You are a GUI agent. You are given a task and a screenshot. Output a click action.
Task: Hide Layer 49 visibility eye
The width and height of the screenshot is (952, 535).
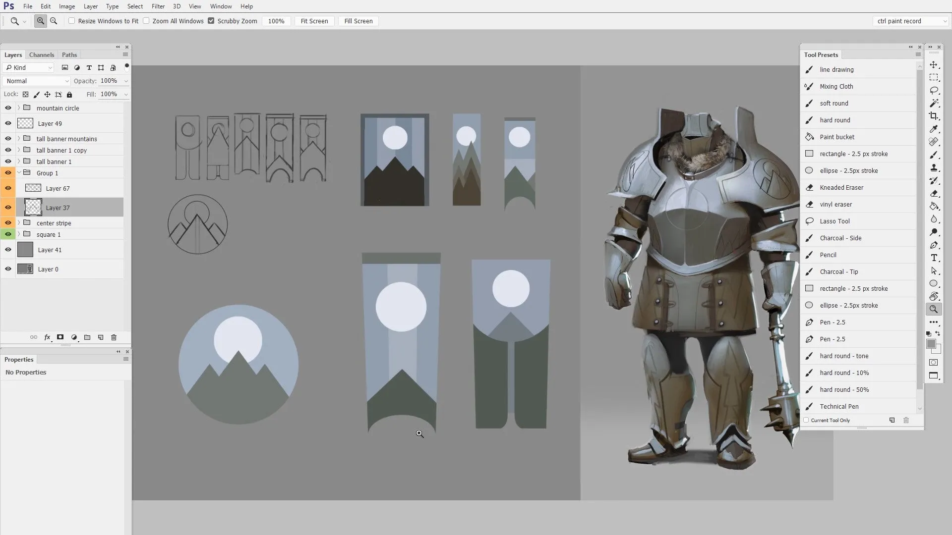point(8,123)
